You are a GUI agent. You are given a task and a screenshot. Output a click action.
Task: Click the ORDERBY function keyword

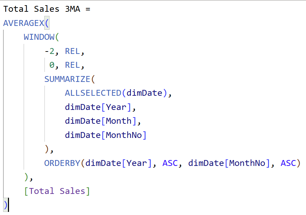pyautogui.click(x=62, y=163)
